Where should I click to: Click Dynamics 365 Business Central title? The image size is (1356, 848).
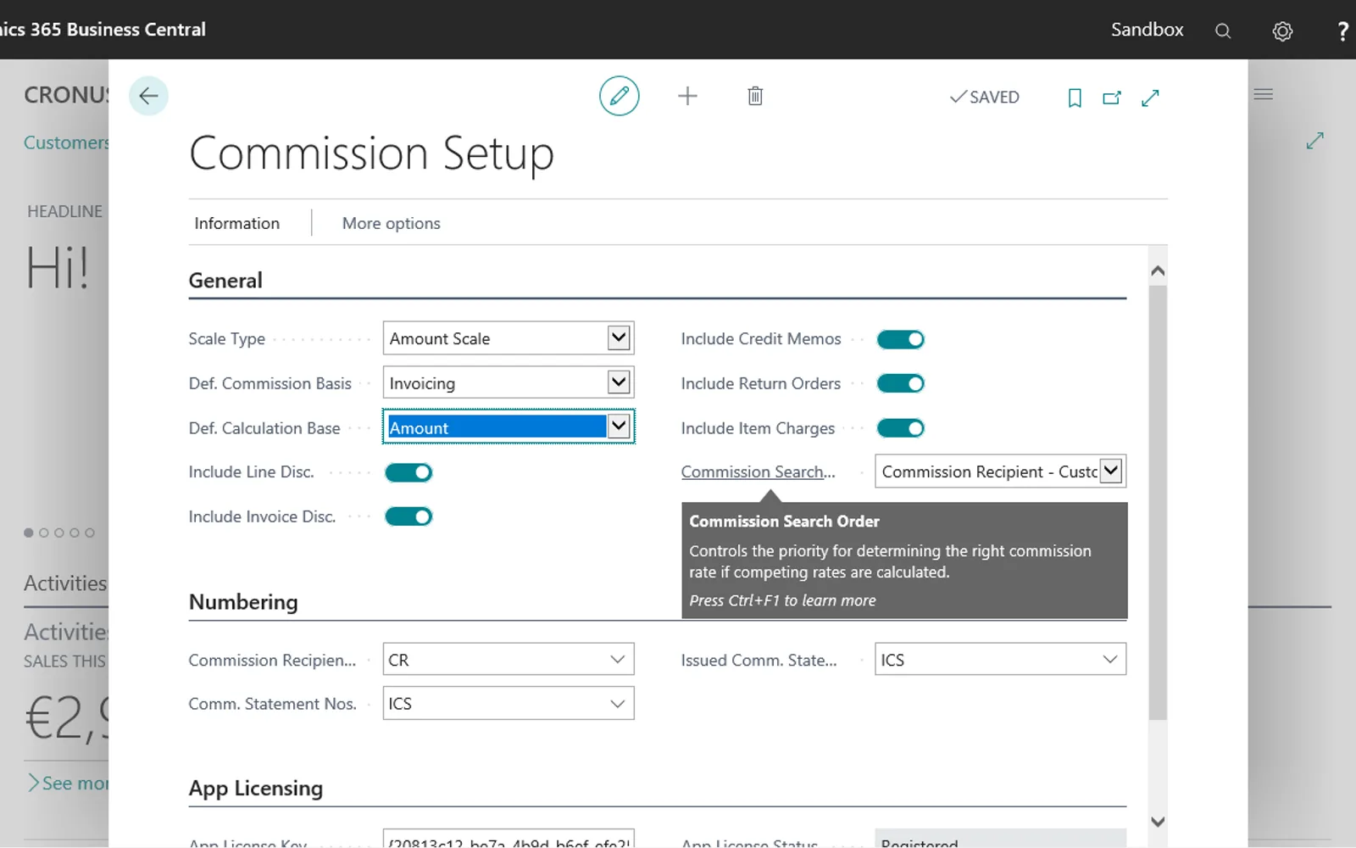tap(103, 30)
